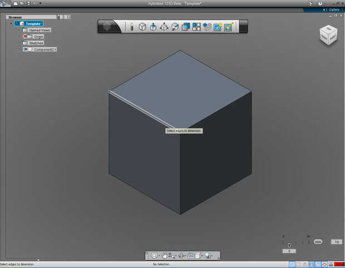The width and height of the screenshot is (345, 268).
Task: Click the sign-in icon near Help
Action: click(310, 3)
